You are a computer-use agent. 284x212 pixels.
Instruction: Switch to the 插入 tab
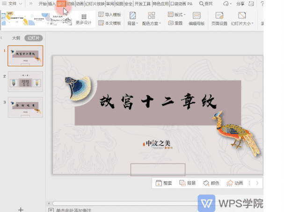(52, 4)
